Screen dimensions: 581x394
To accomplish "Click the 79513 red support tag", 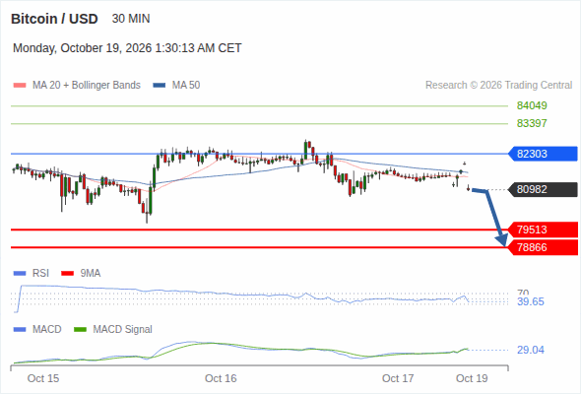I will click(x=543, y=230).
